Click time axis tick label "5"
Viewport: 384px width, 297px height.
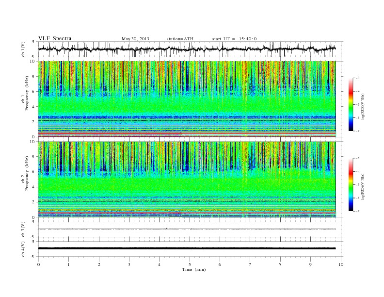[x=190, y=264]
